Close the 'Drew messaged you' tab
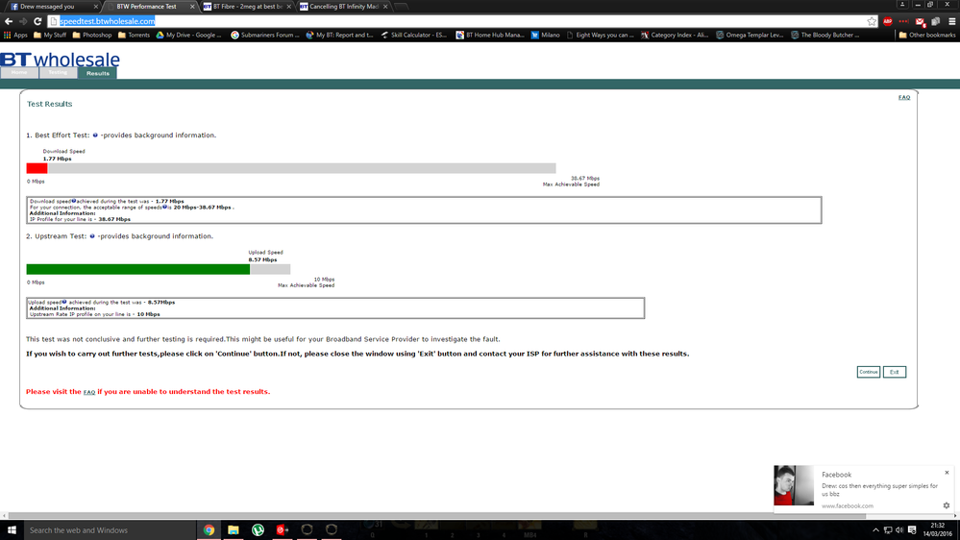Screen dimensions: 960x540 [95, 7]
